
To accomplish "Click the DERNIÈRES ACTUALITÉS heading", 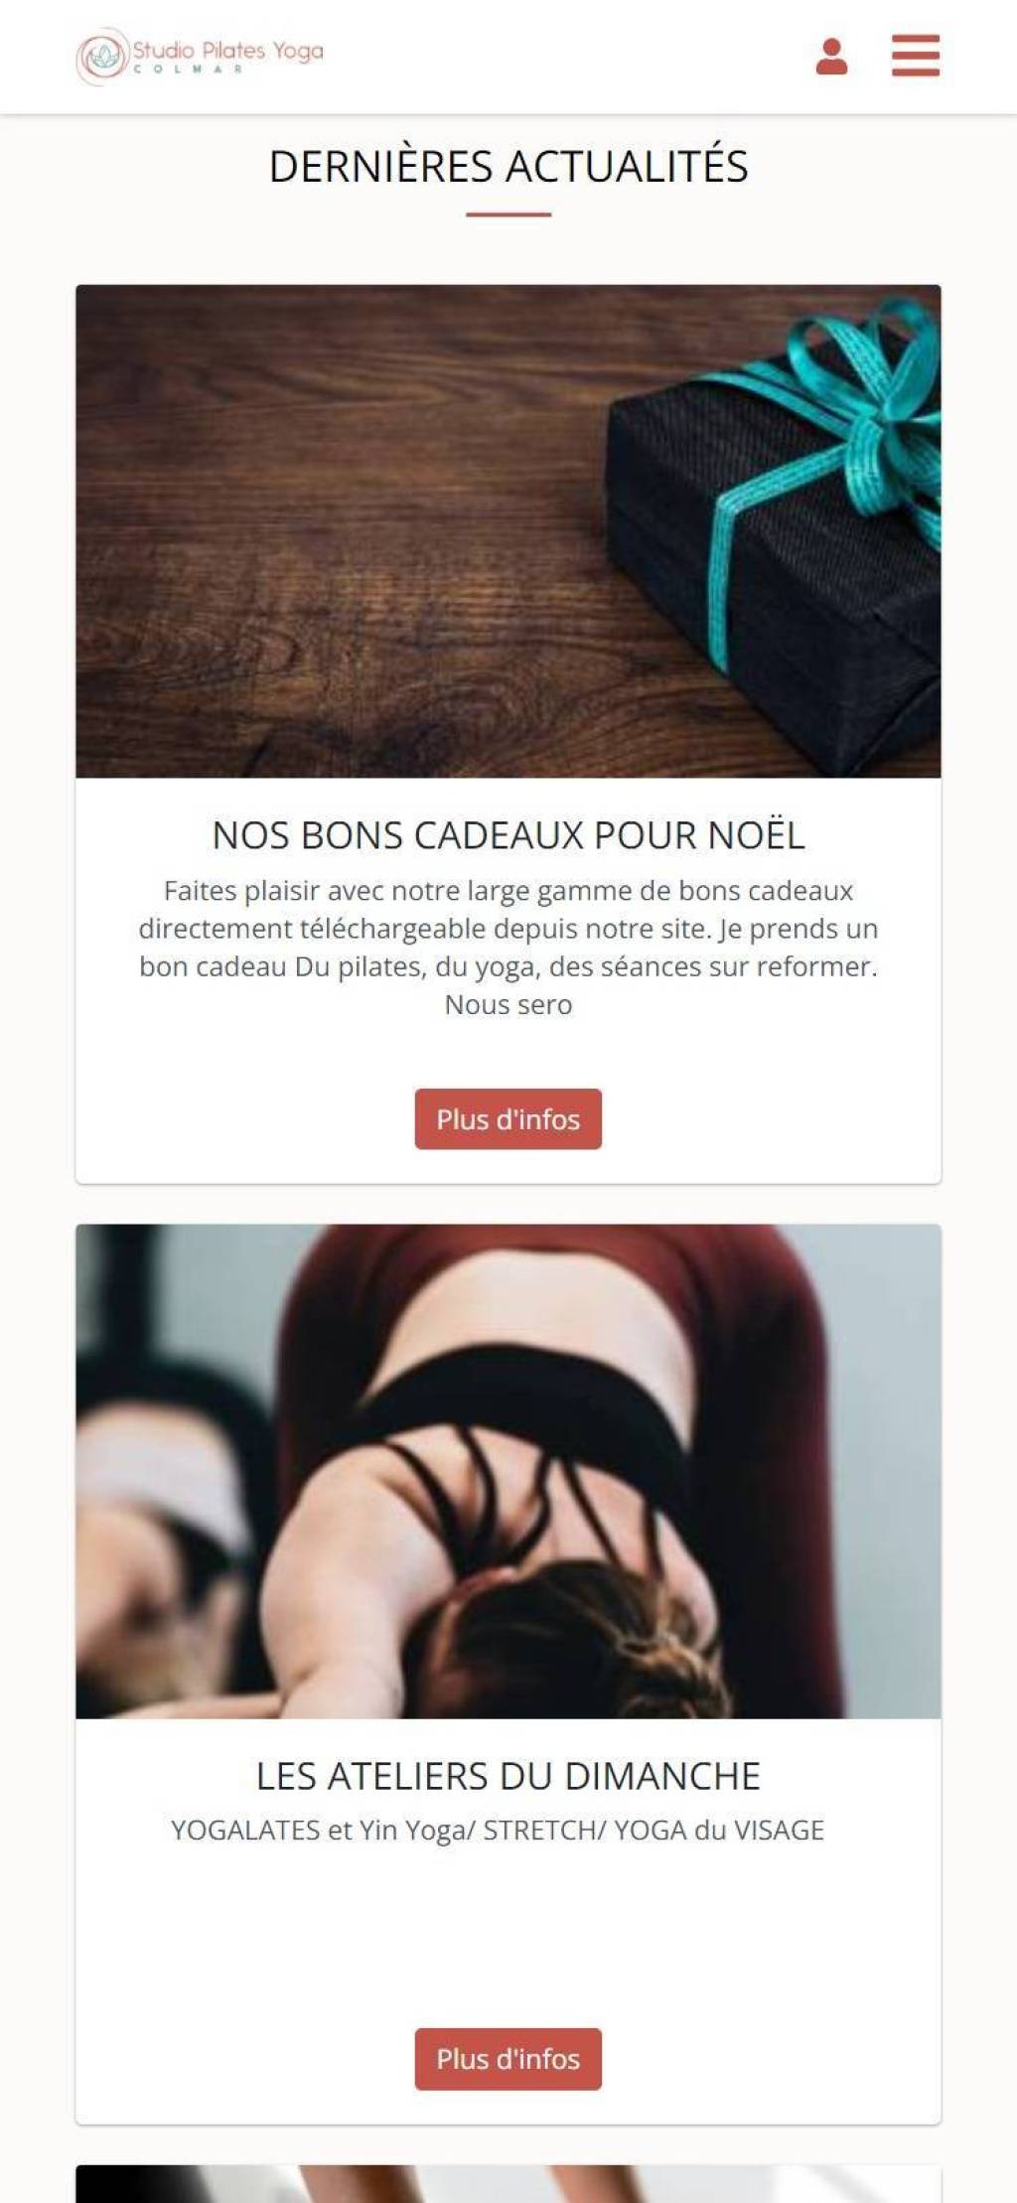I will click(x=508, y=166).
